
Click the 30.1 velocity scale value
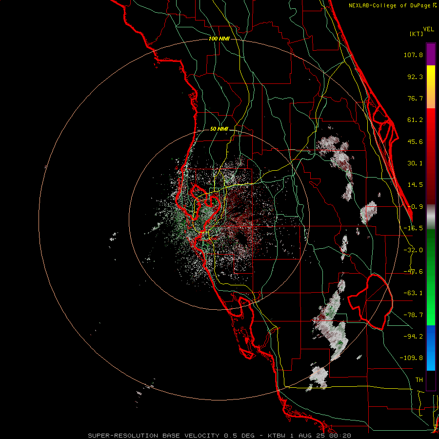415,163
